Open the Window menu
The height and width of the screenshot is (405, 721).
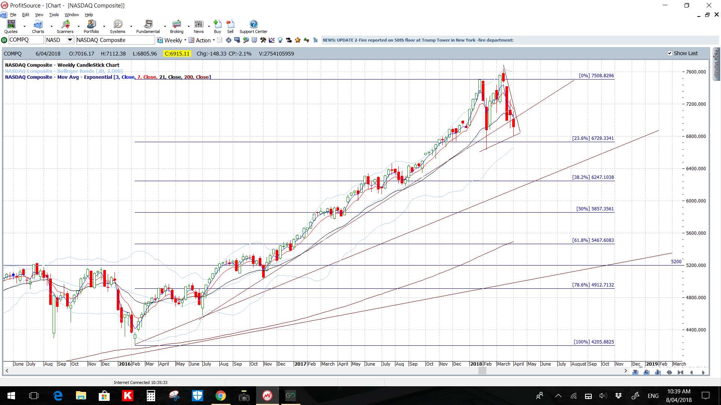click(72, 15)
